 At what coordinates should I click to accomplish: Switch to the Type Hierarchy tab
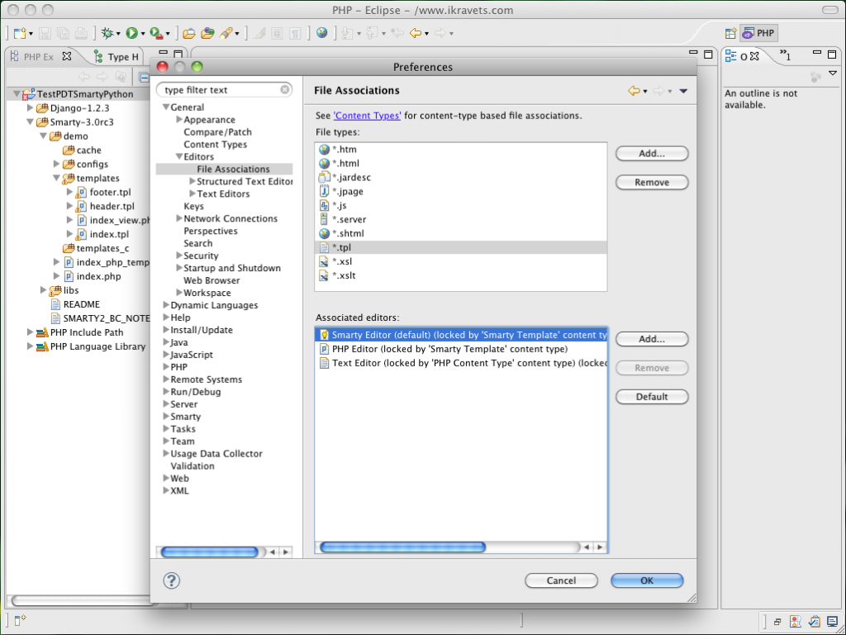[116, 56]
